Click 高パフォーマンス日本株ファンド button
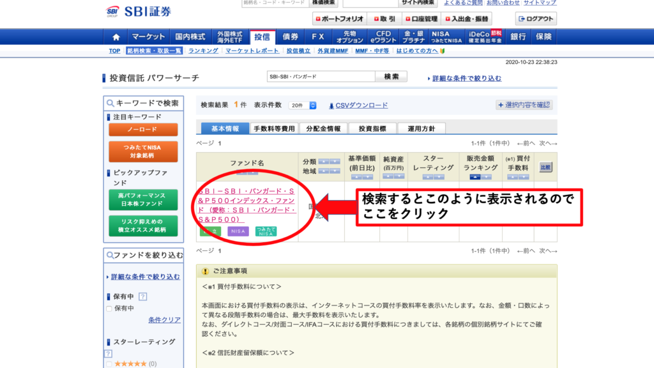Viewport: 654px width, 368px height. 143,199
